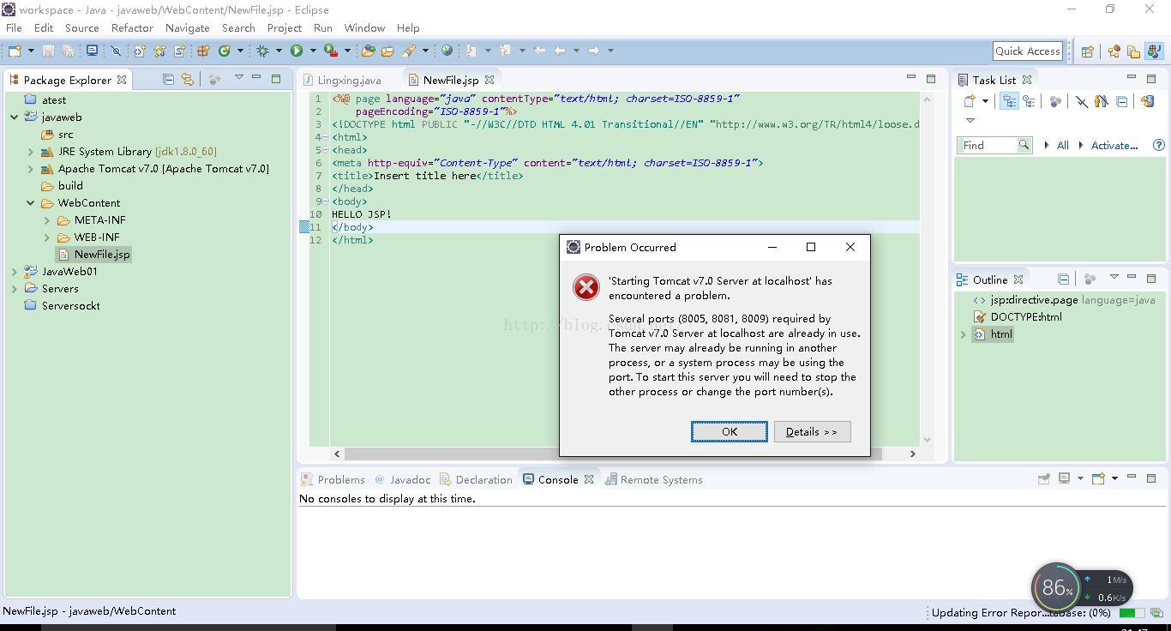Click the Console Open Console icon
The image size is (1171, 631).
1098,478
